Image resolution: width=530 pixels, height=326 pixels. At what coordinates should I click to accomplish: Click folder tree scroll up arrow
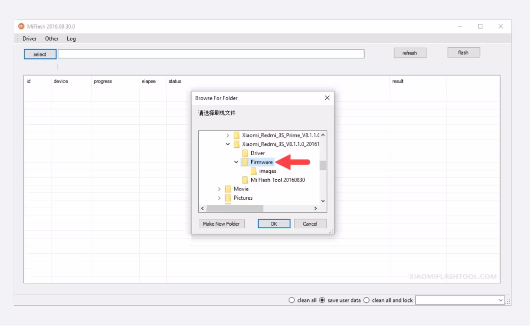coord(323,135)
